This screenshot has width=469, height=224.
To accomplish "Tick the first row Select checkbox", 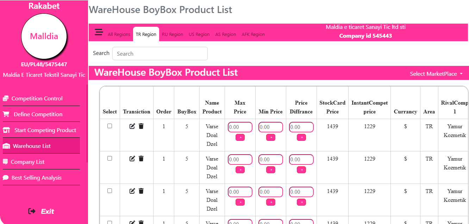I will [x=110, y=126].
